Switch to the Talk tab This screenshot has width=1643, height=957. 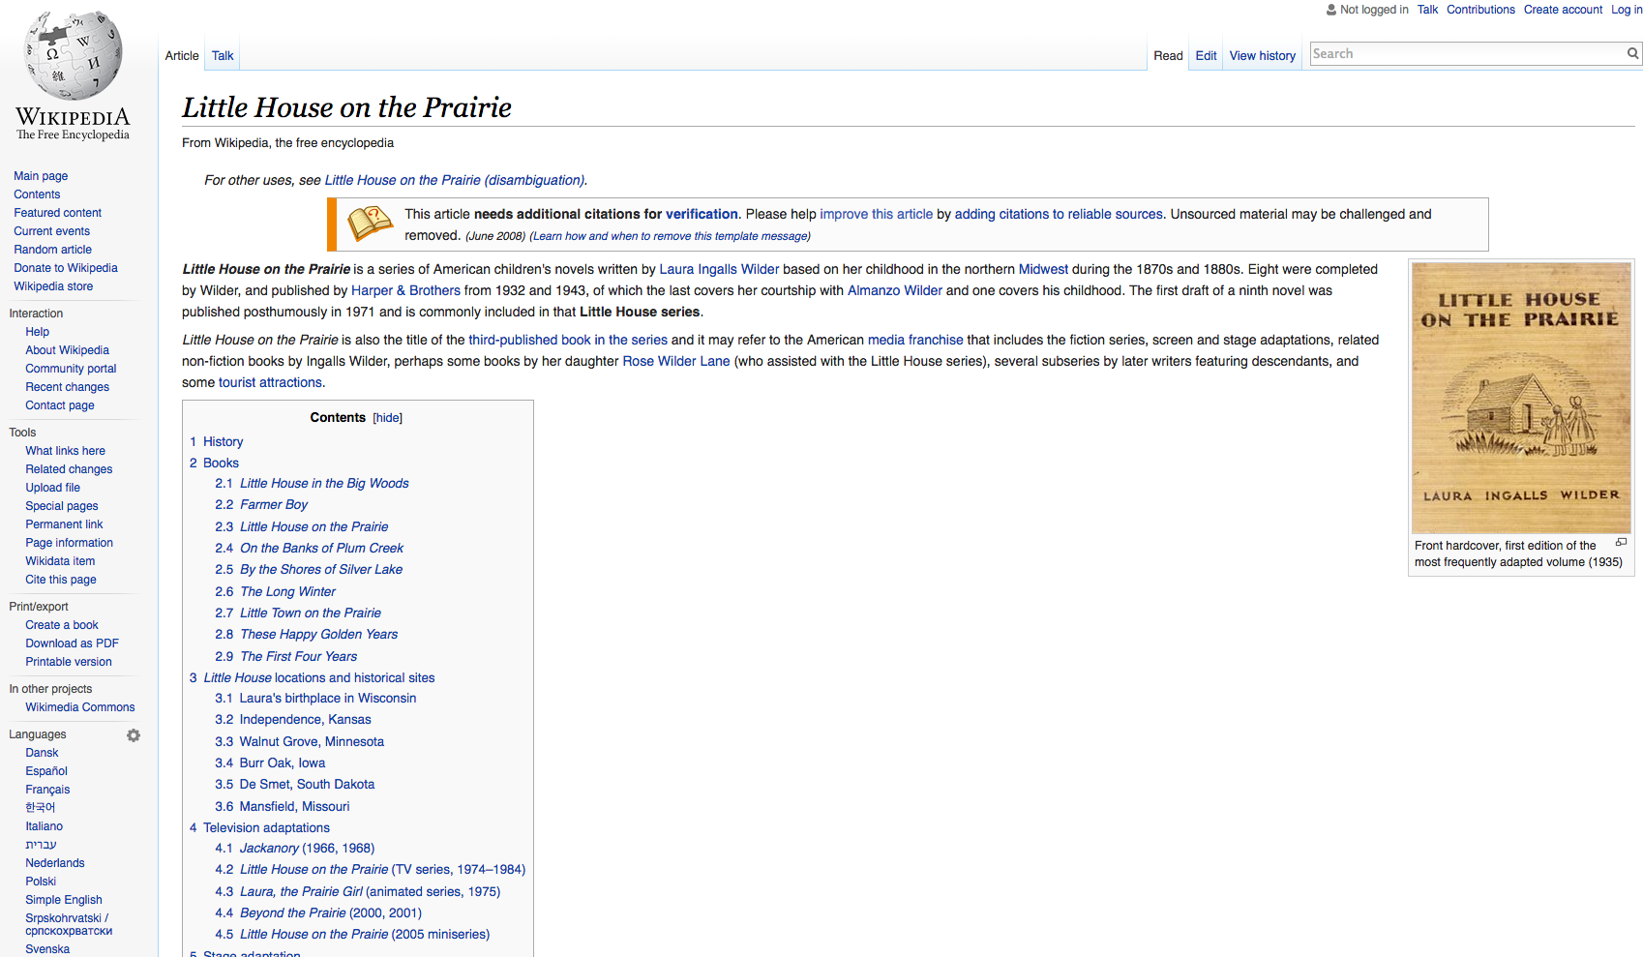222,55
